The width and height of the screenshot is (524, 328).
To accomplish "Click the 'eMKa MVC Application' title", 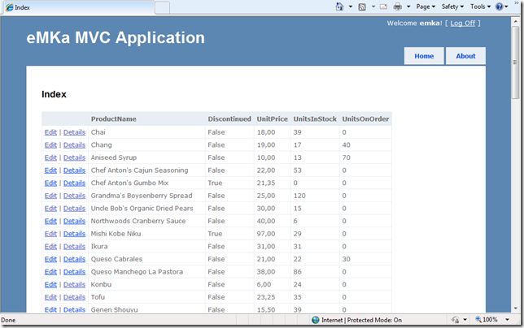I will click(x=116, y=37).
